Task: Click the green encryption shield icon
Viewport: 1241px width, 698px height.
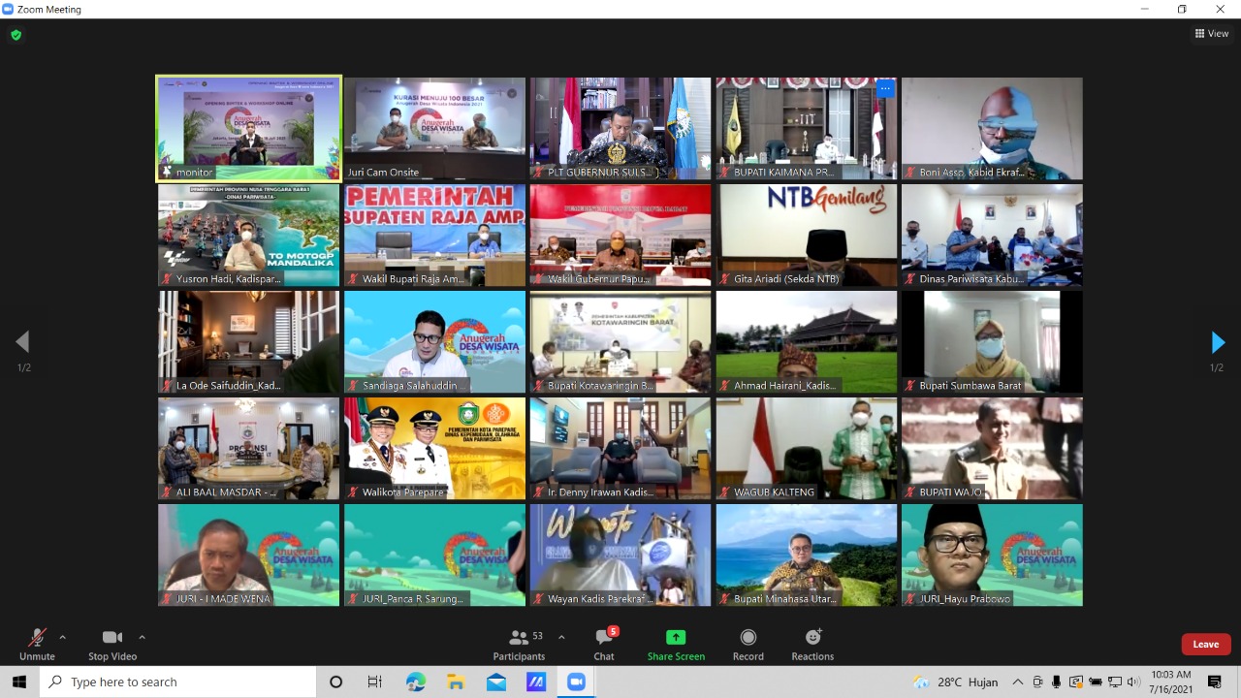Action: pyautogui.click(x=16, y=35)
